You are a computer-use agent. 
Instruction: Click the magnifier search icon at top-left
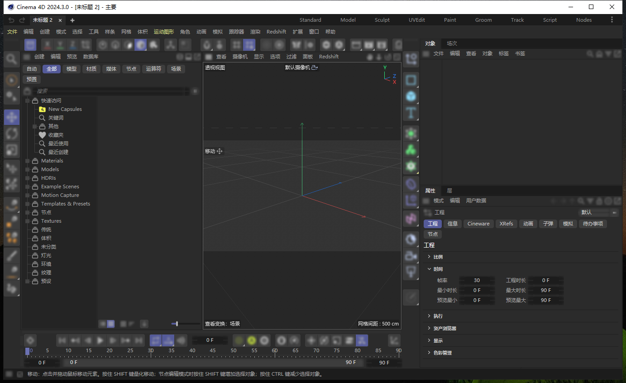[x=12, y=59]
